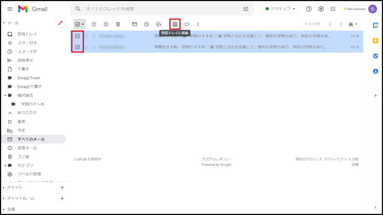Open the settings gear
Viewport: 383px width, 215px height.
click(x=321, y=9)
